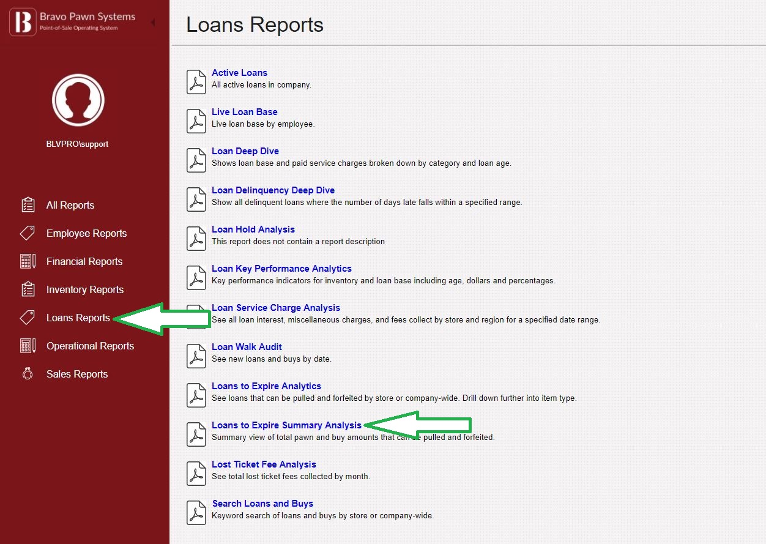Collapse the sidebar with the arrow toggle
Viewport: 766px width, 544px height.
152,23
